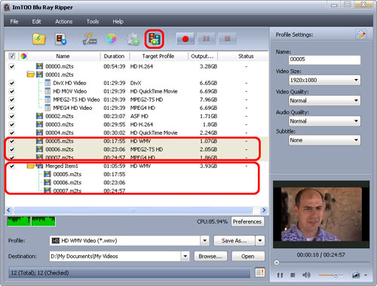Adjust the preview volume slider

pos(330,275)
